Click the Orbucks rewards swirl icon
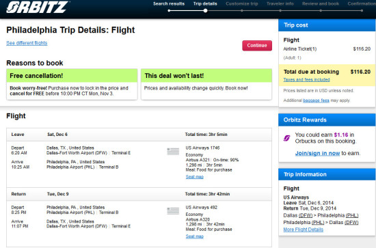The height and width of the screenshot is (248, 376). pyautogui.click(x=287, y=138)
